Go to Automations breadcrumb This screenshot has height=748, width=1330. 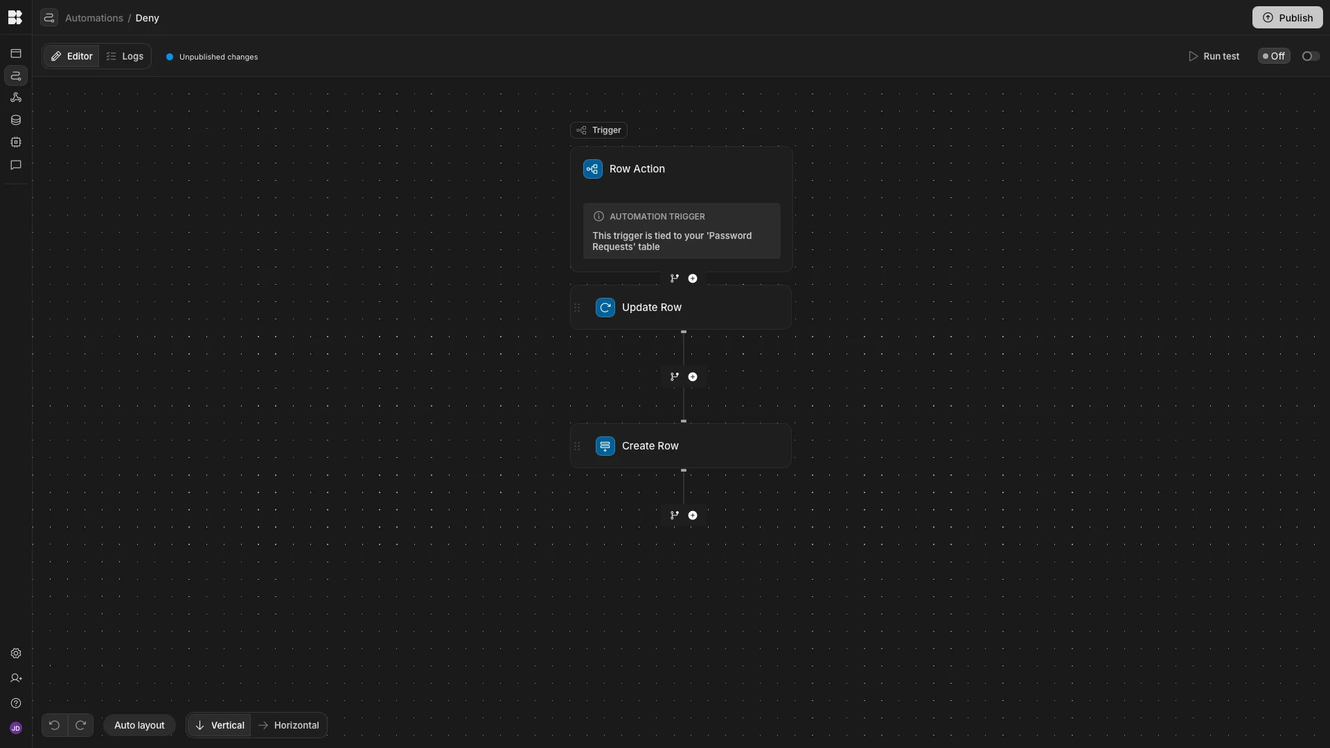tap(94, 18)
